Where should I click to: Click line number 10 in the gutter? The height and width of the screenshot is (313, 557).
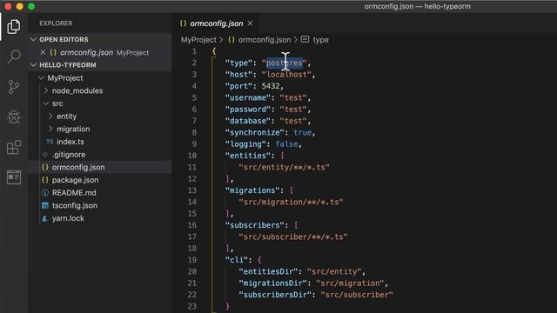[192, 156]
